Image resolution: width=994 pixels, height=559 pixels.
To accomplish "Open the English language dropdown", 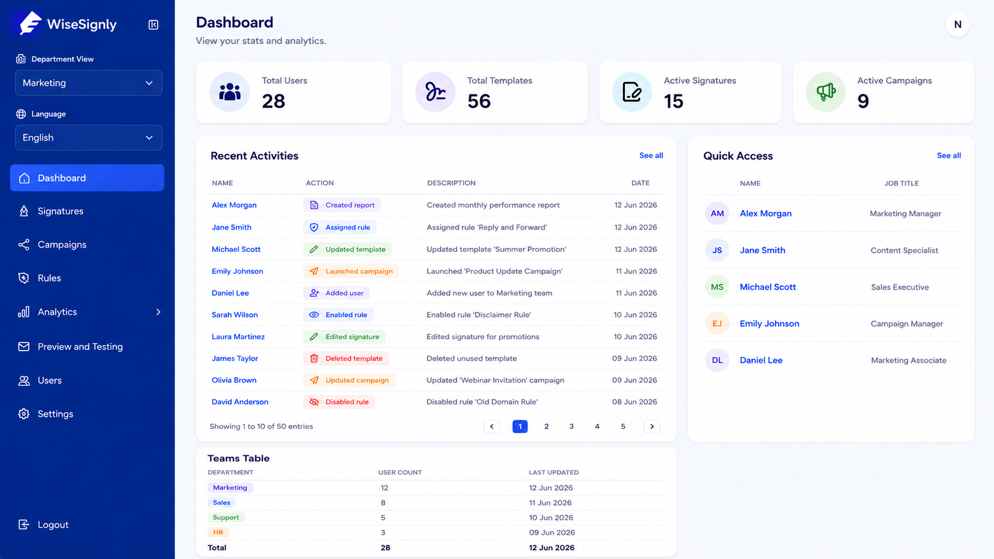I will [x=89, y=138].
